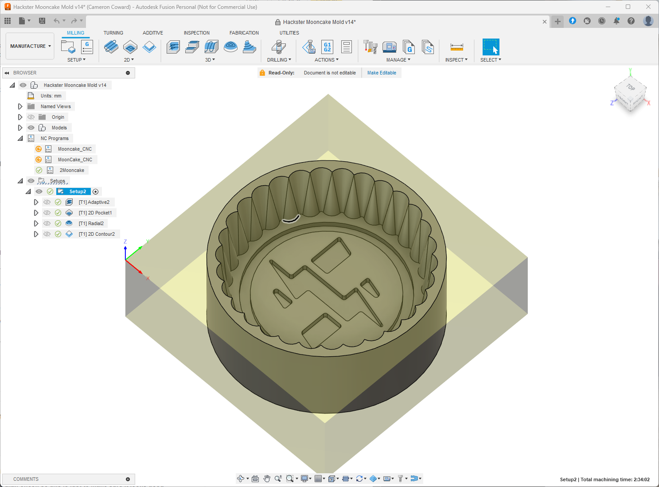Switch to the FABRICATION tab
The height and width of the screenshot is (487, 659).
click(x=244, y=33)
